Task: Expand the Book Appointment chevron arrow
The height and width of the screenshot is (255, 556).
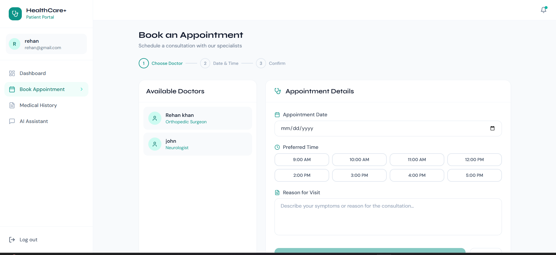Action: (x=82, y=89)
